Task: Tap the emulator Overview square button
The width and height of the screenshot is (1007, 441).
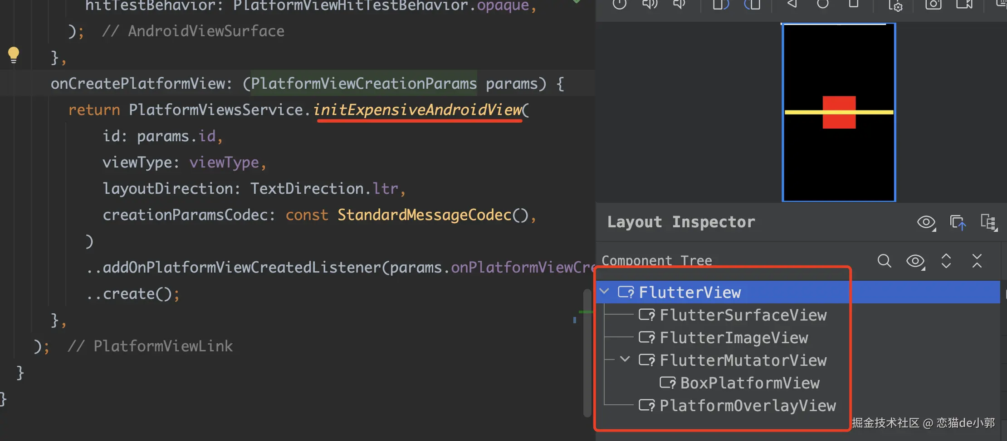Action: click(854, 4)
